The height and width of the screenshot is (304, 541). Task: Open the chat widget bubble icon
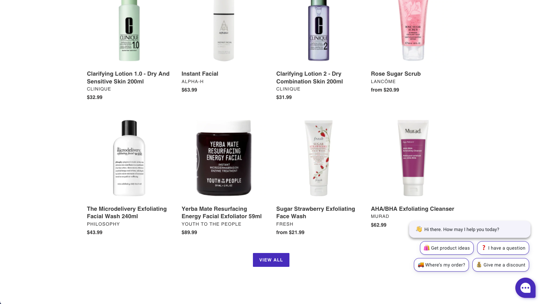point(525,288)
